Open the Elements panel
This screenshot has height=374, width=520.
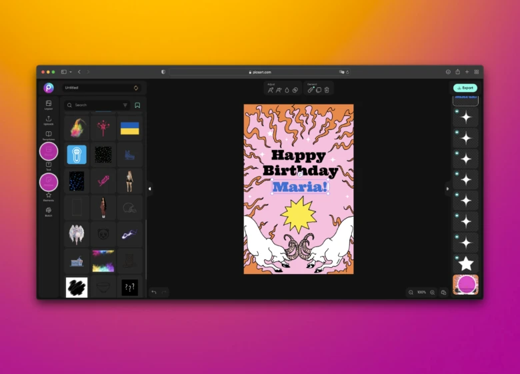pyautogui.click(x=49, y=196)
